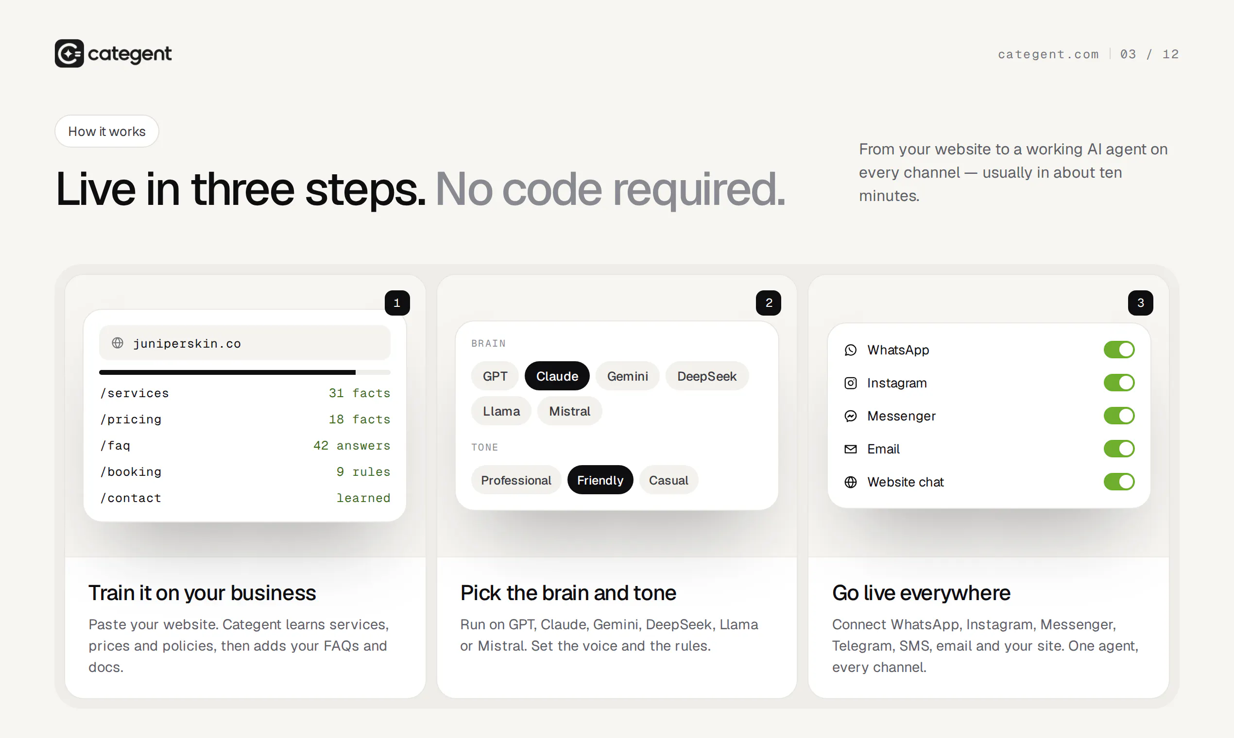The image size is (1234, 738).
Task: Click the Instagram channel icon
Action: pos(850,383)
